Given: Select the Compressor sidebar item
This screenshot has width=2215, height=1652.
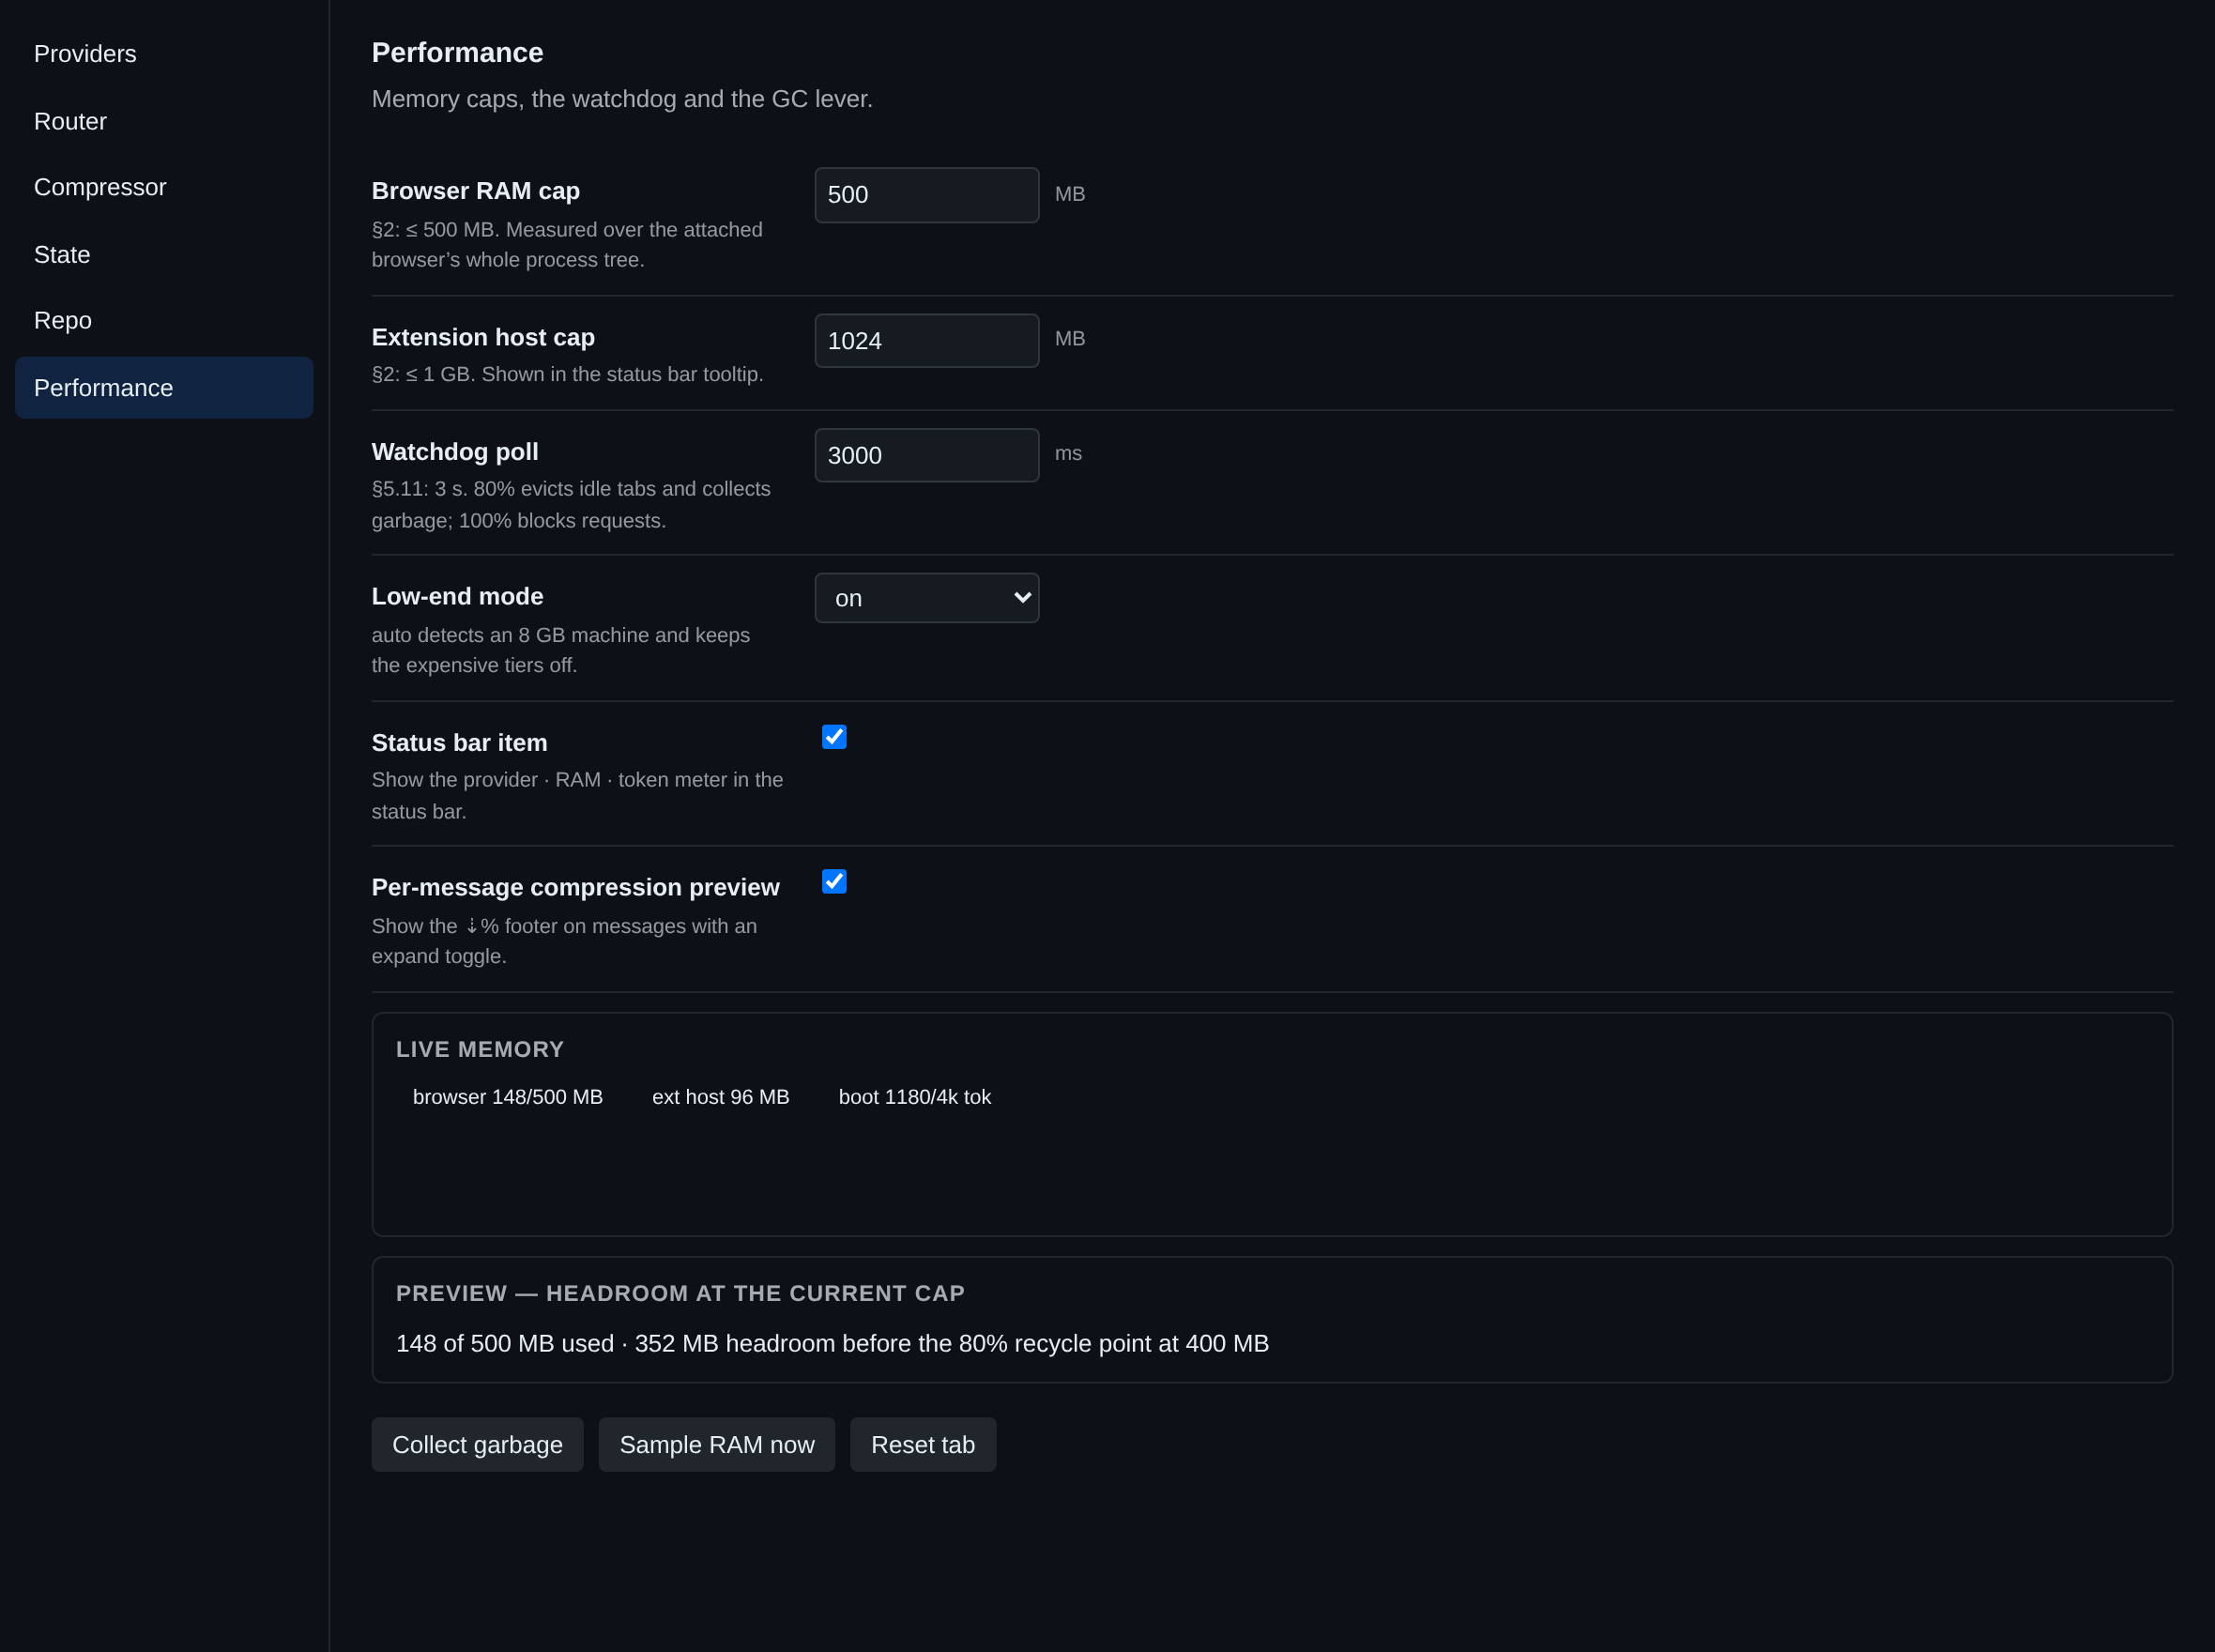Looking at the screenshot, I should pyautogui.click(x=164, y=187).
